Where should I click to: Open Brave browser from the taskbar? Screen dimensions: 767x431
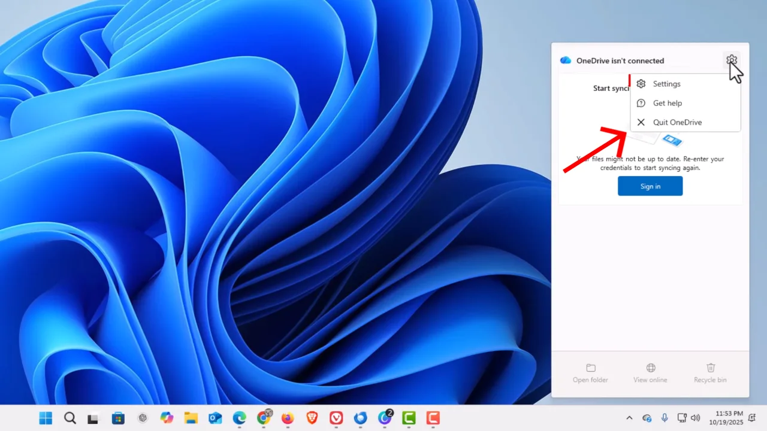[x=312, y=418]
